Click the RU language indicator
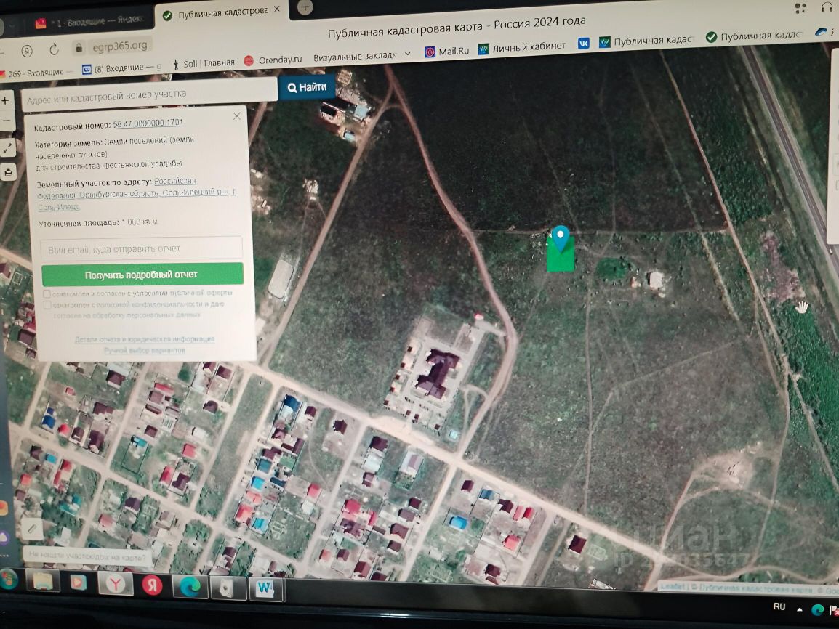Viewport: 839px width, 629px height. click(x=779, y=606)
